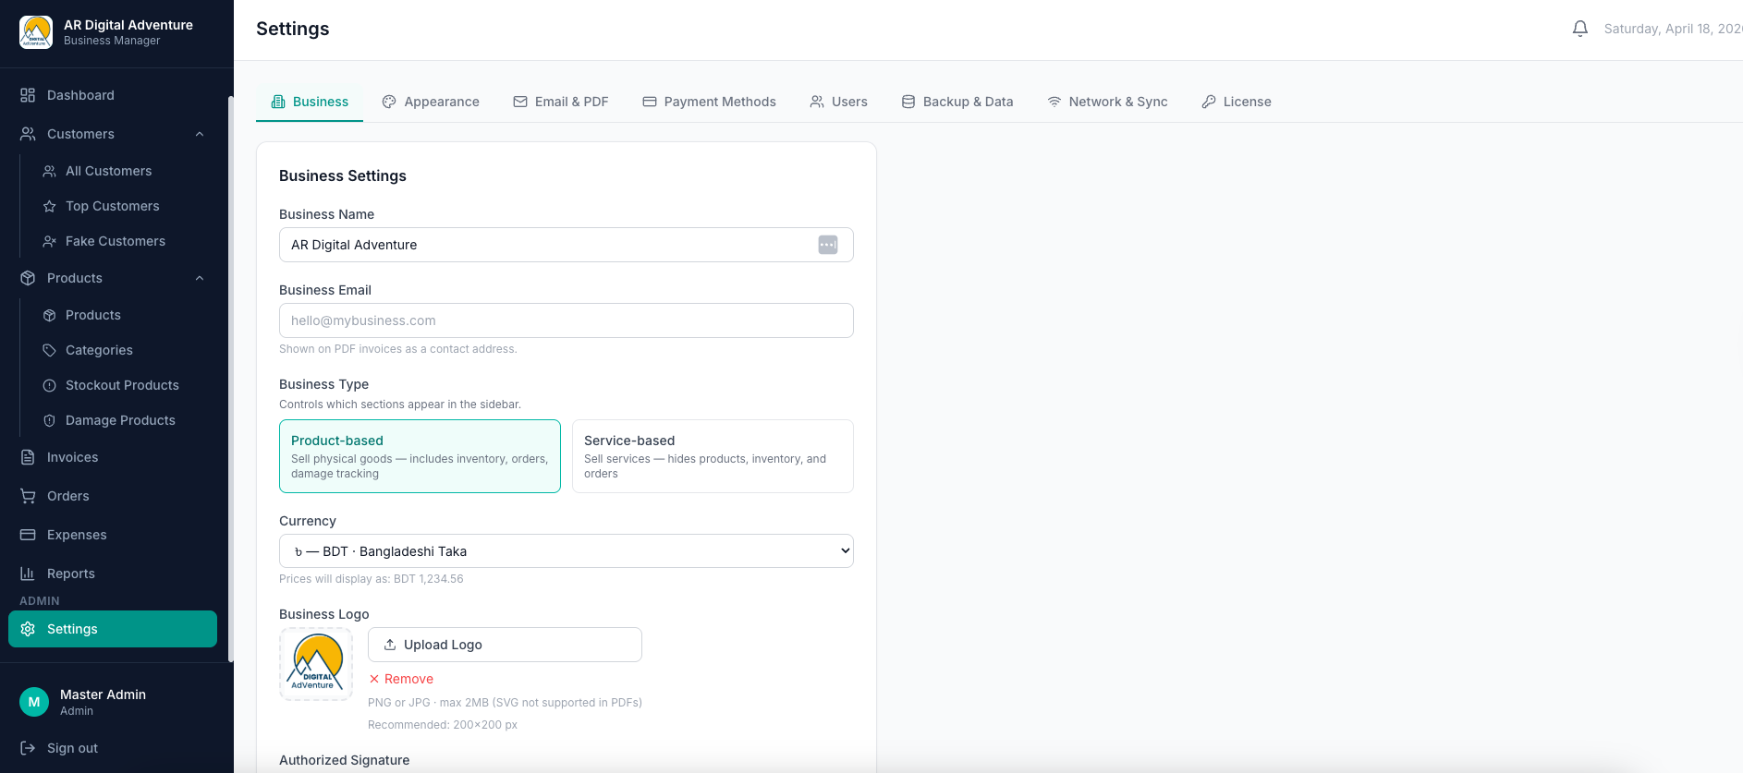Click the Appearance palette icon
Viewport: 1743px width, 773px height.
[389, 102]
